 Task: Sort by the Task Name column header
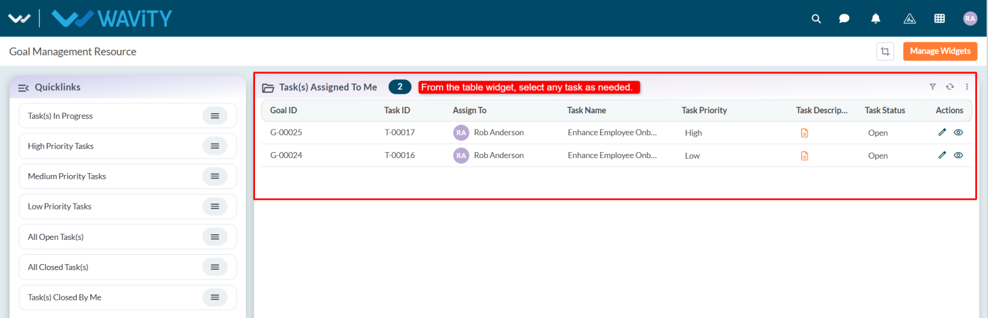(586, 110)
